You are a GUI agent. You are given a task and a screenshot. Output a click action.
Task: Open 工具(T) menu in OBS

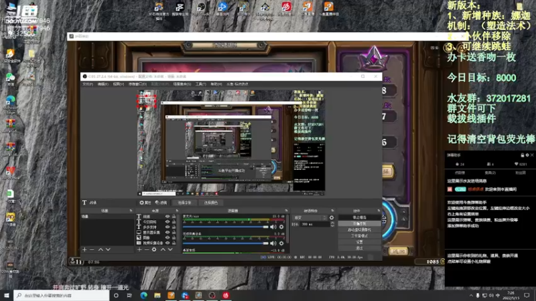tap(200, 84)
